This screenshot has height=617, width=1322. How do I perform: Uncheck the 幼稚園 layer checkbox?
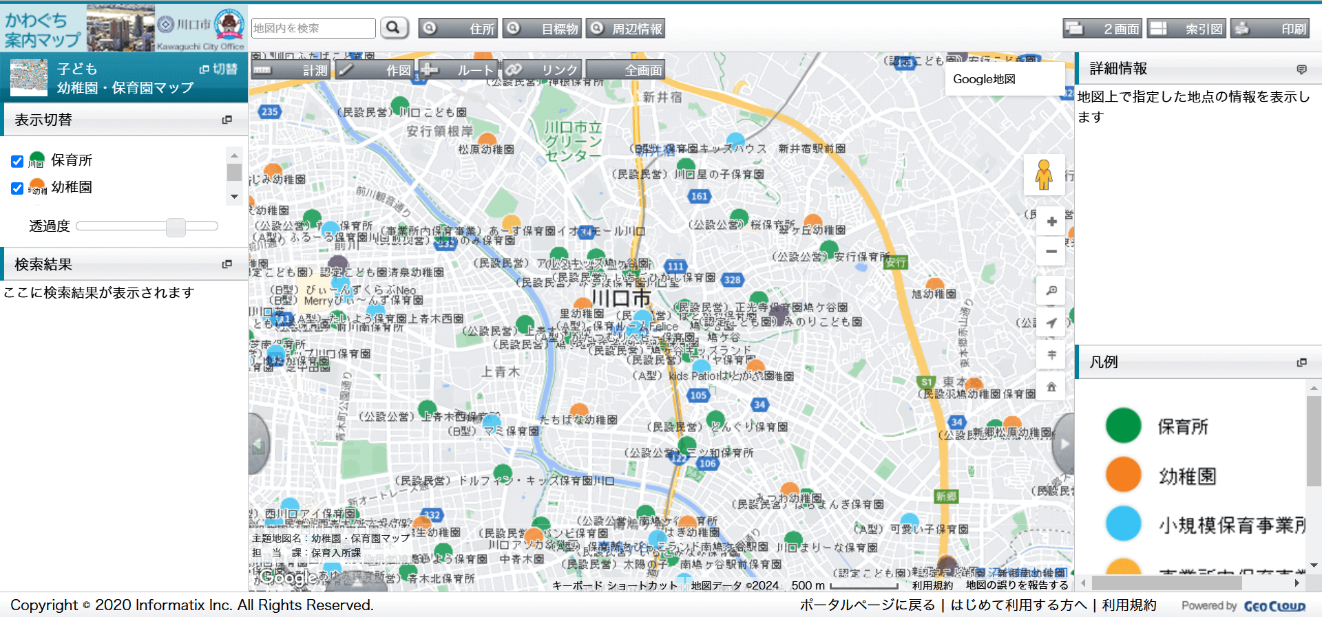tap(17, 188)
